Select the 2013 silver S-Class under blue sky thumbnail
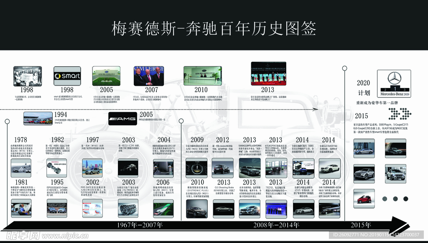This screenshot has height=243, width=428. coord(250,209)
